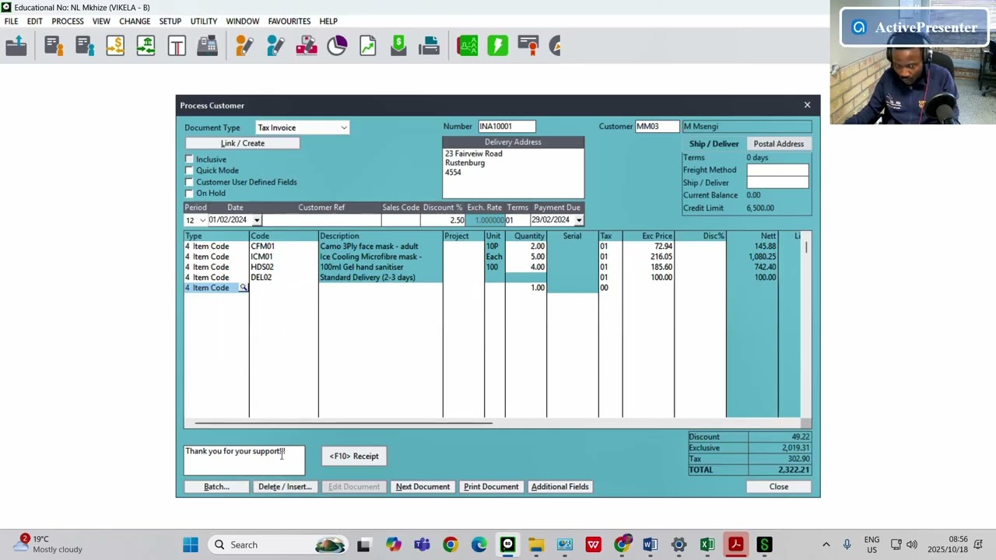Open the CHANGE menu
This screenshot has width=996, height=560.
click(x=135, y=21)
